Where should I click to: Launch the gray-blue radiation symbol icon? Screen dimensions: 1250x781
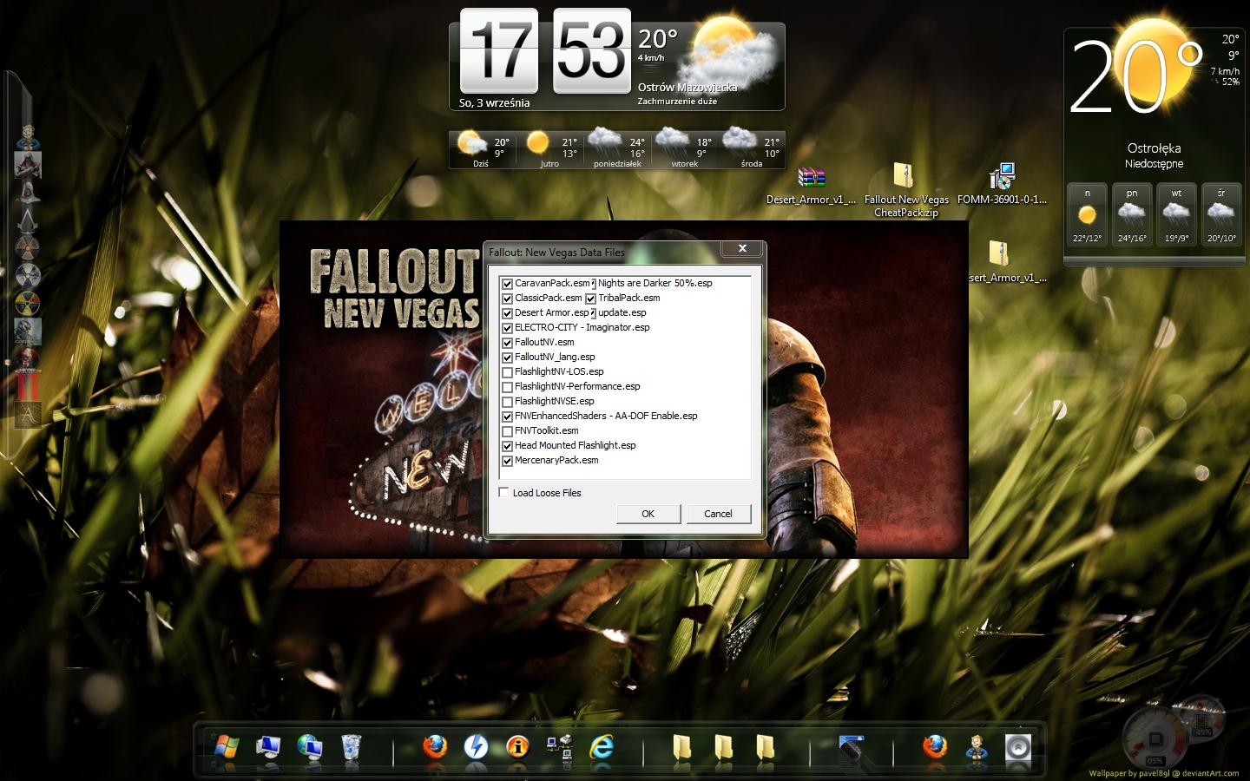27,277
